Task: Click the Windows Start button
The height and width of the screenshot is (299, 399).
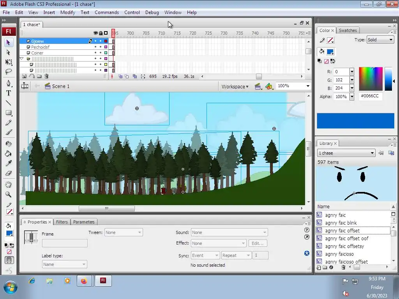Action: (x=10, y=287)
